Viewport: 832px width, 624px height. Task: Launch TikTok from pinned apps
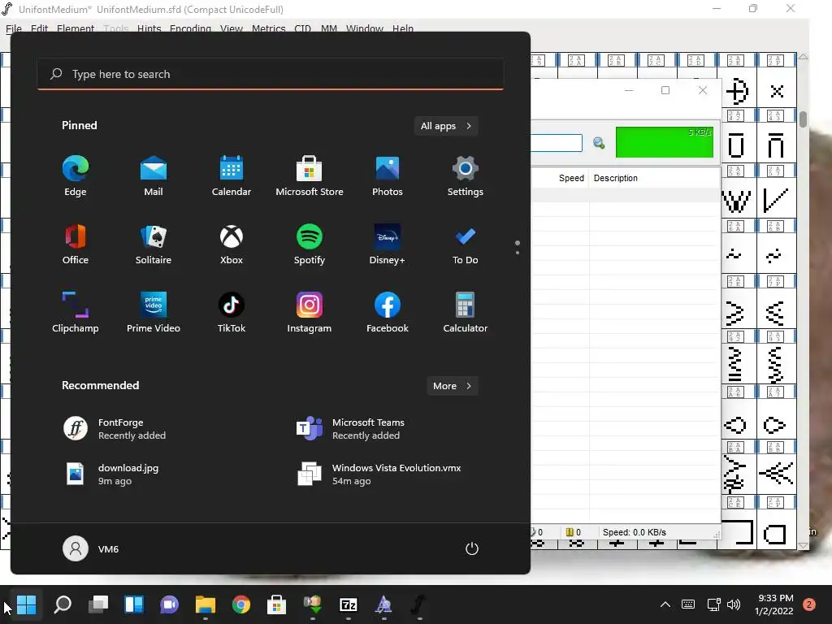(232, 313)
